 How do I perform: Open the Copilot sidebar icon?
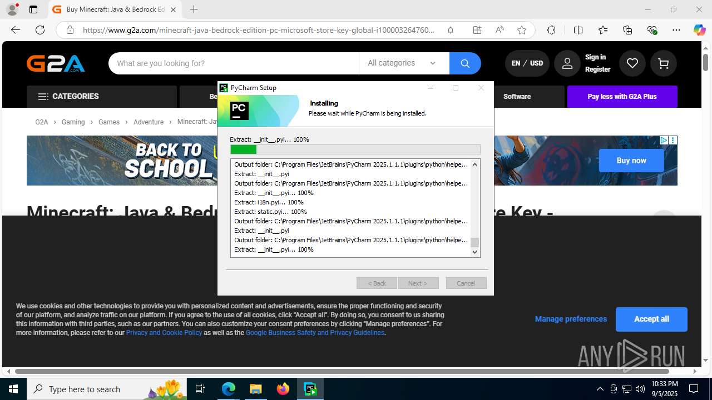point(699,30)
